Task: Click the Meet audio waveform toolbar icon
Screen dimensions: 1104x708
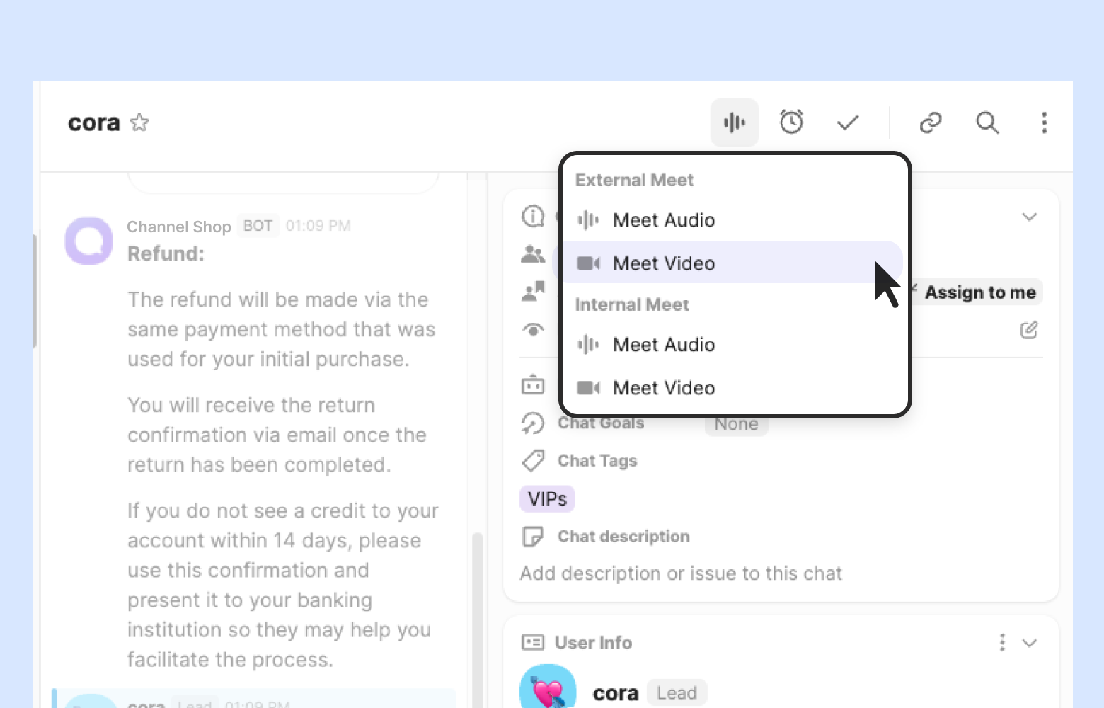Action: coord(735,122)
